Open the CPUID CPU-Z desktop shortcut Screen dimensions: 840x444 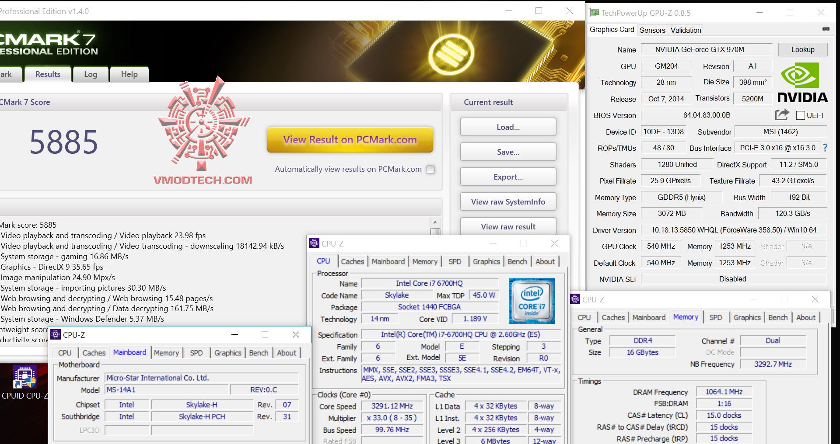pyautogui.click(x=24, y=382)
